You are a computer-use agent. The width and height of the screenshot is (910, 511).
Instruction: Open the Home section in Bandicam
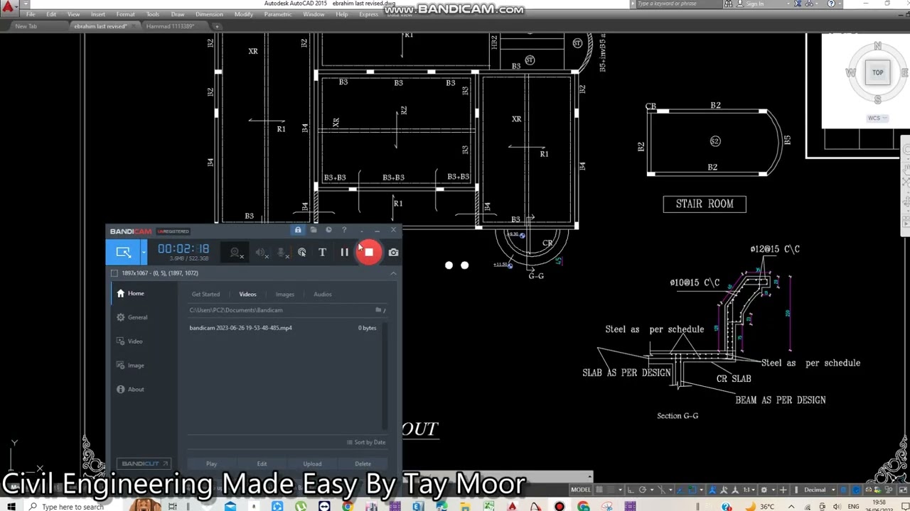coord(135,293)
